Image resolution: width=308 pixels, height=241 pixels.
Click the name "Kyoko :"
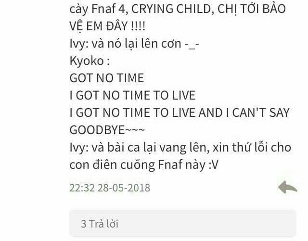[90, 61]
